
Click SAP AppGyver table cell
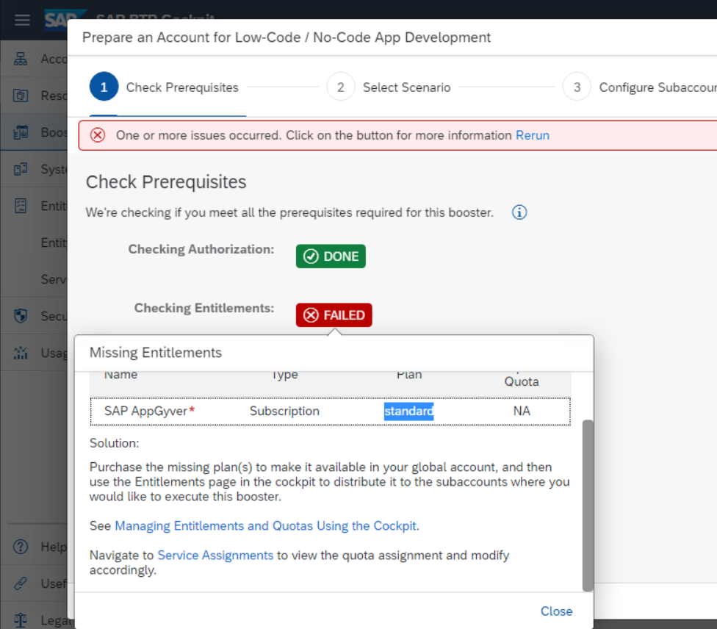[x=150, y=411]
